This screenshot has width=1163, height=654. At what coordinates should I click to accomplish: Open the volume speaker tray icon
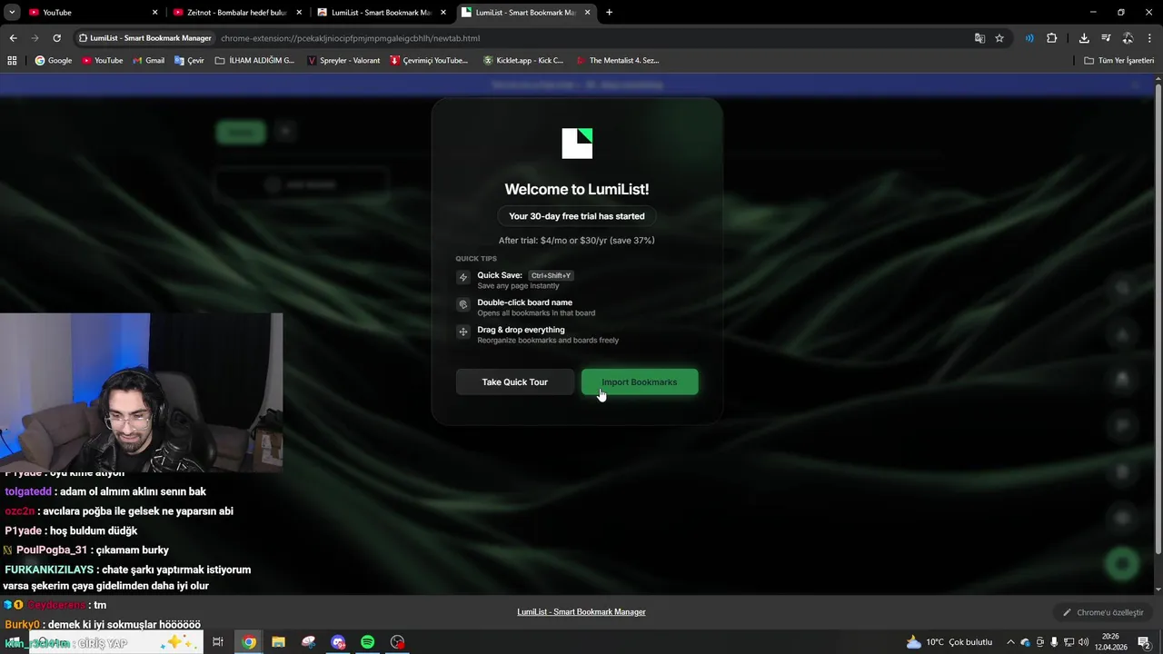[x=1083, y=642]
